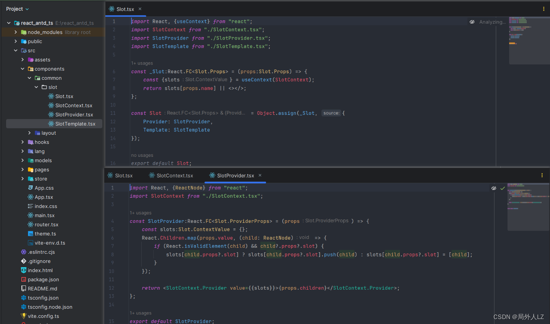Collapse the components folder

click(x=23, y=69)
